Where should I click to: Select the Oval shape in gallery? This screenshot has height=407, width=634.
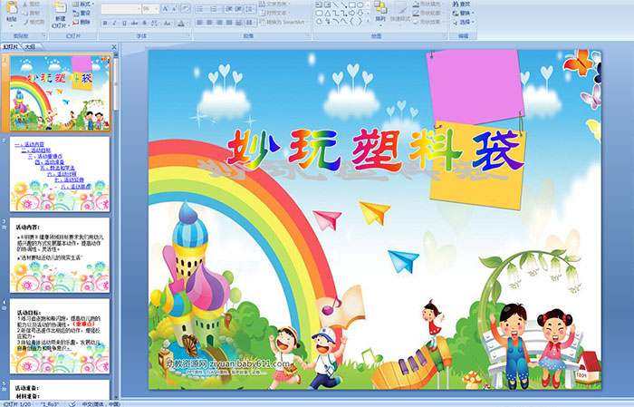click(360, 5)
